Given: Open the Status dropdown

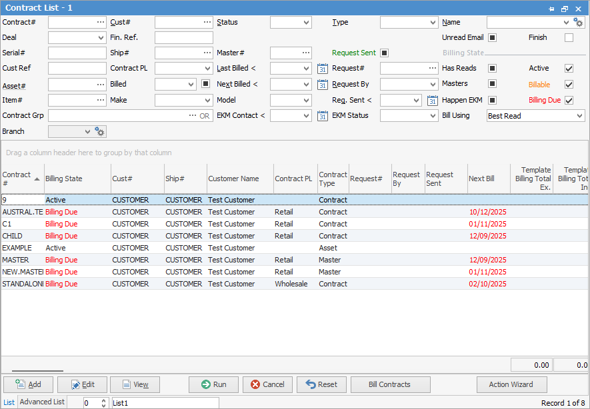Looking at the screenshot, I should coord(306,23).
